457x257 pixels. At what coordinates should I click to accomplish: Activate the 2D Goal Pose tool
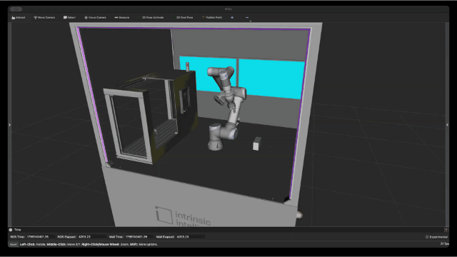coord(183,17)
